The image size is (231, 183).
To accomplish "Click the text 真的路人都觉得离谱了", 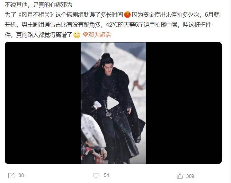I will 44,35.
